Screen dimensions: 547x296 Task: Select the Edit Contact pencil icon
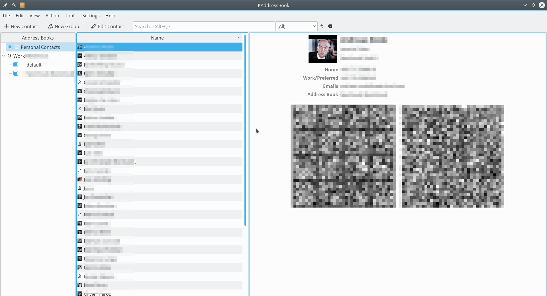pyautogui.click(x=94, y=26)
